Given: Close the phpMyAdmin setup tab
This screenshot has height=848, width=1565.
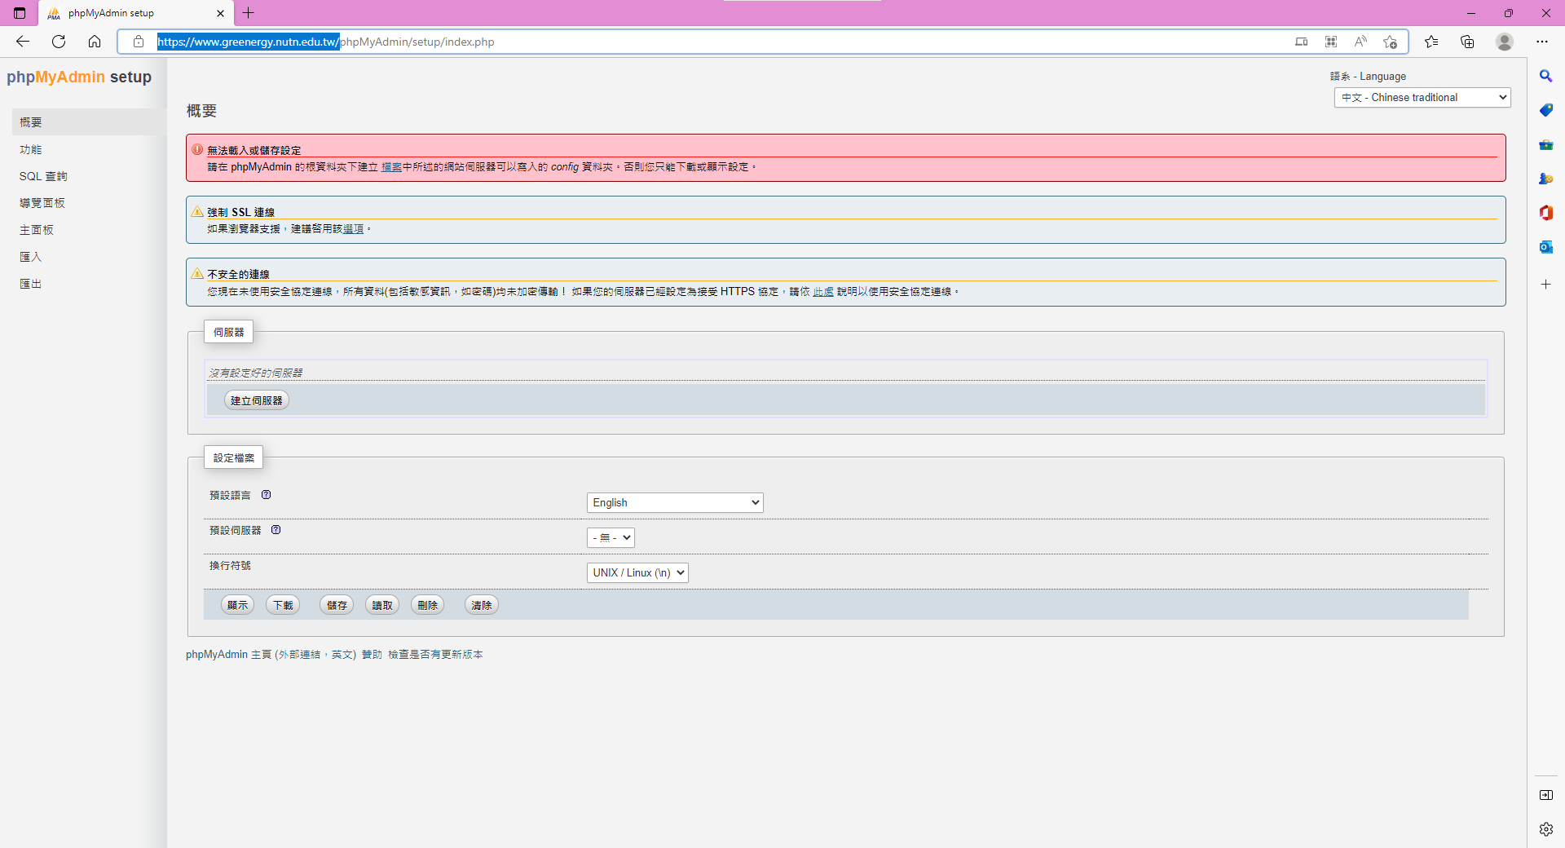Looking at the screenshot, I should [220, 13].
